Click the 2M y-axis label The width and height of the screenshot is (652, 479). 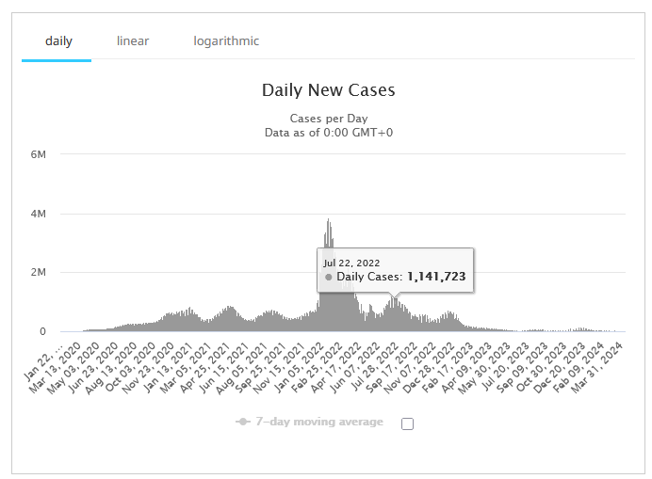[39, 273]
